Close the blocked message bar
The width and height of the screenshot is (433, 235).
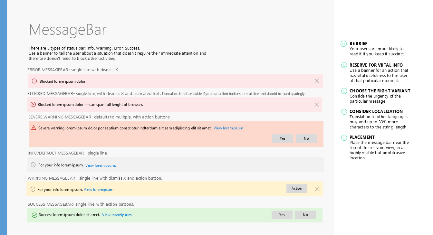point(317,105)
